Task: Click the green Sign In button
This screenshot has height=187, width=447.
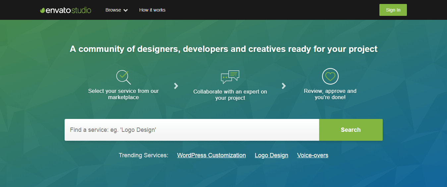Action: point(393,10)
